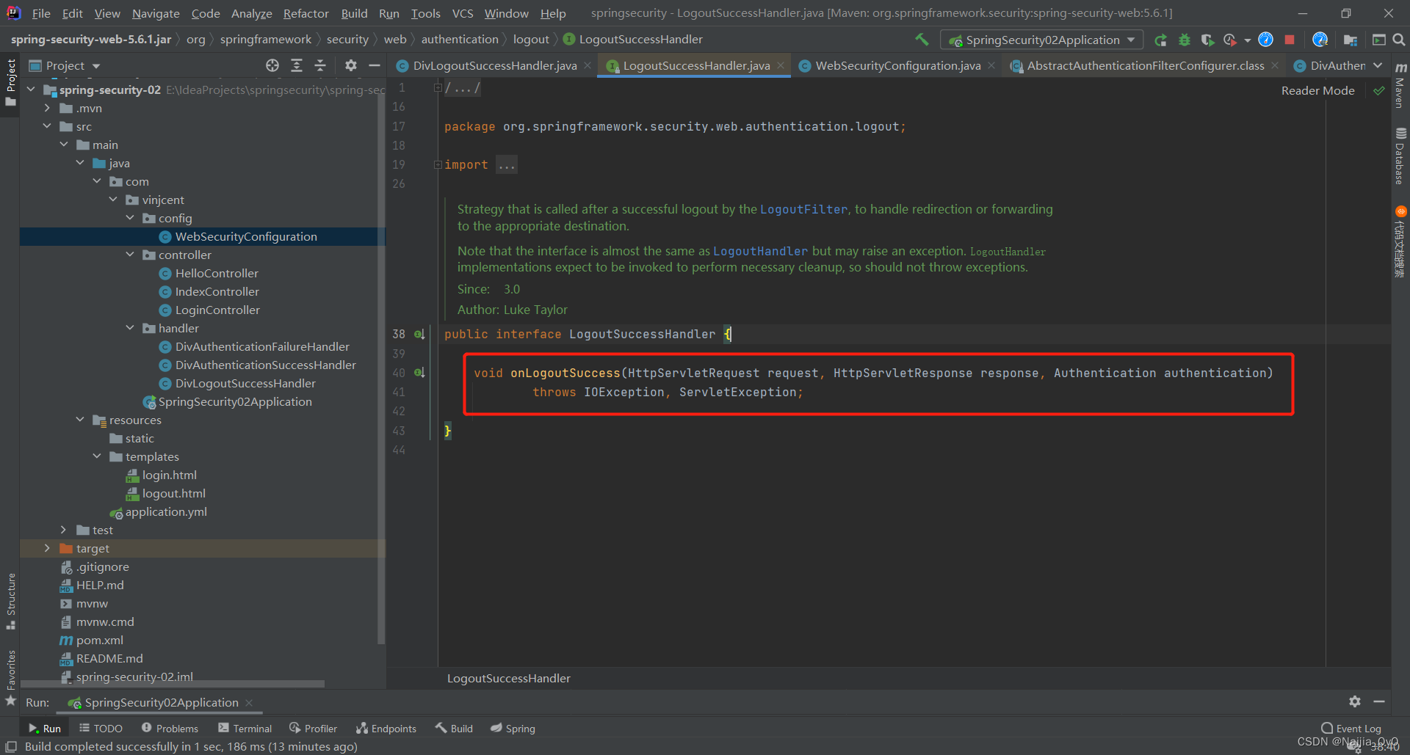Open the Problems tool window
Viewport: 1410px width, 755px height.
[170, 728]
